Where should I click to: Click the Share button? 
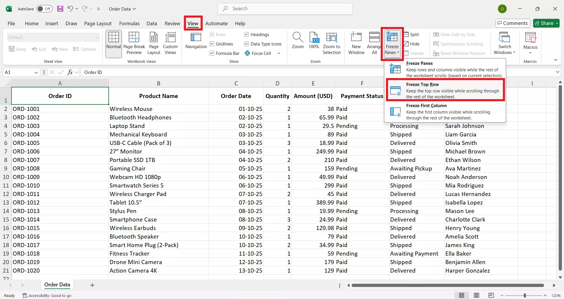(x=546, y=23)
